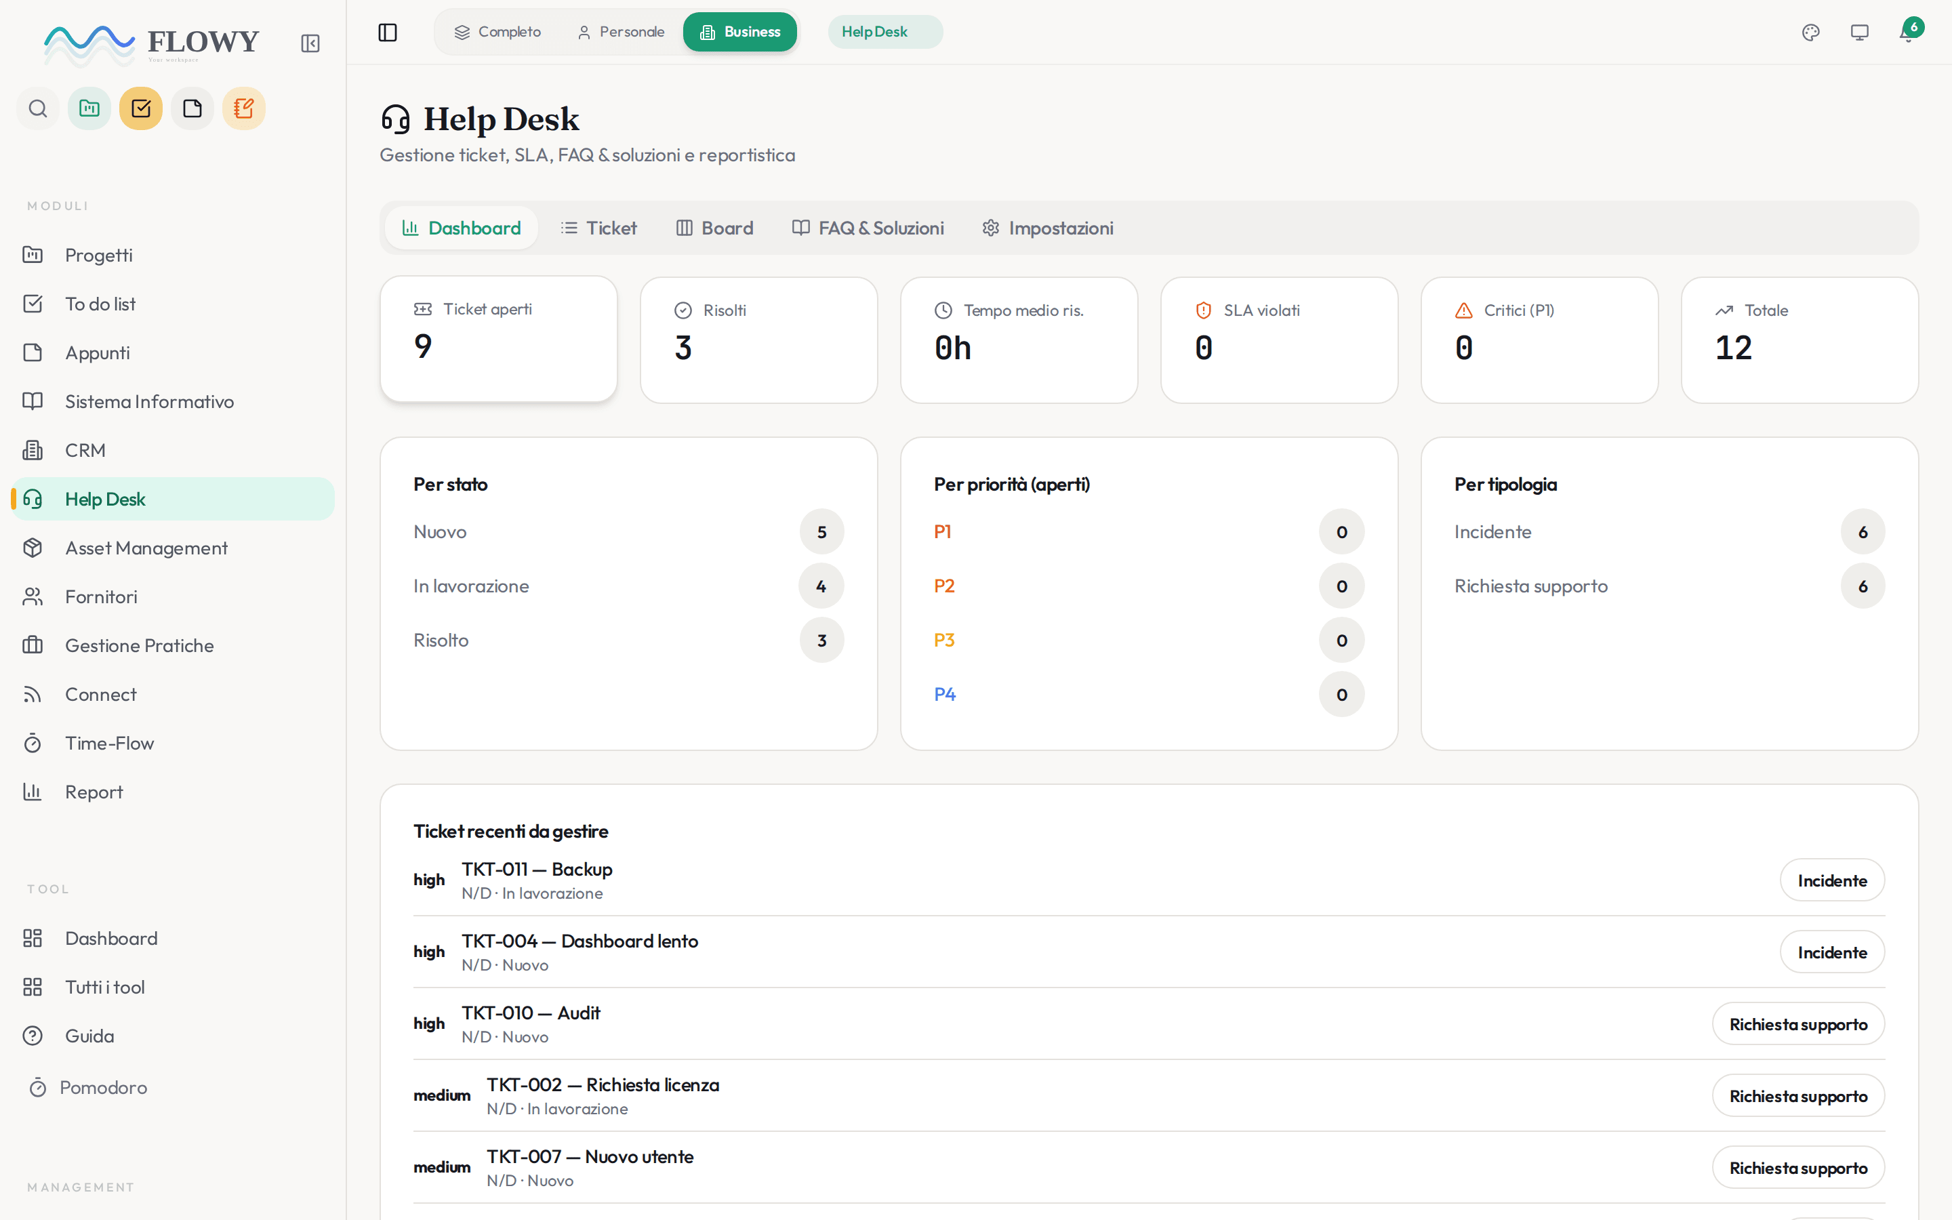
Task: Switch to the Board tab
Action: click(x=714, y=228)
